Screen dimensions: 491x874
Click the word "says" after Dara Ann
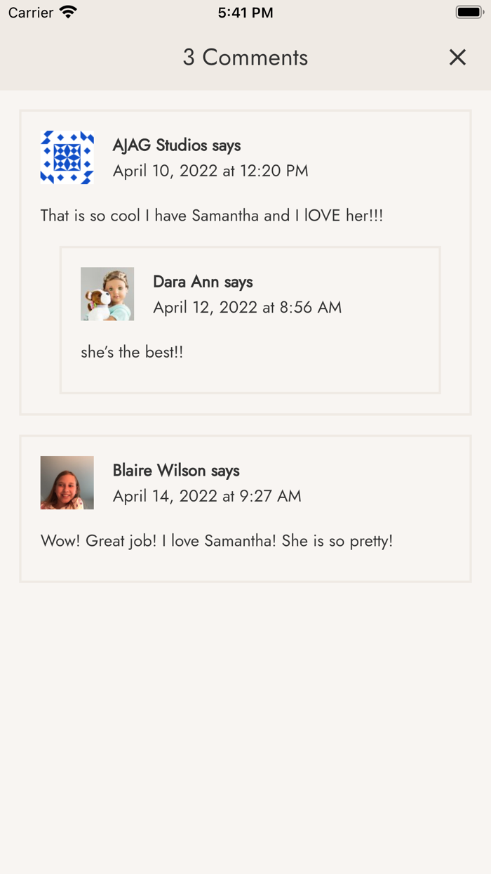pyautogui.click(x=238, y=282)
